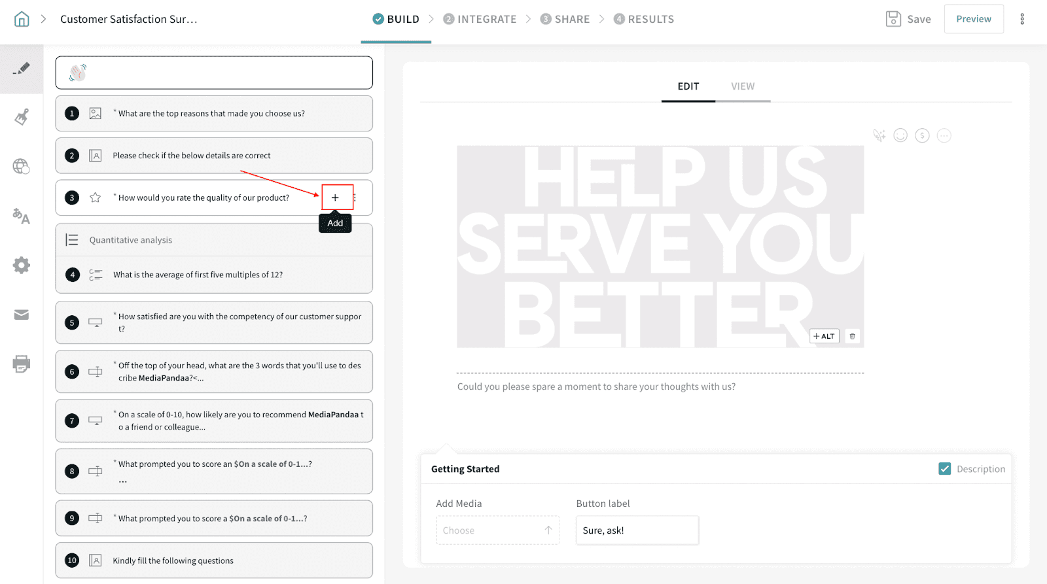
Task: Go to the INTEGRATE step
Action: click(480, 19)
